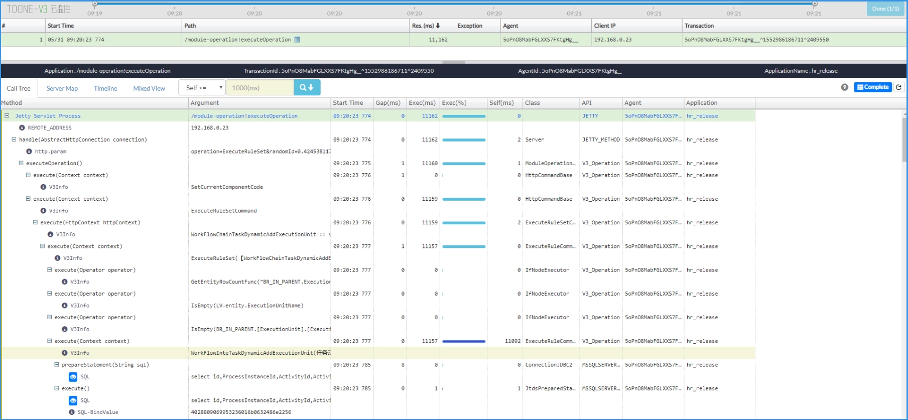The width and height of the screenshot is (908, 420).
Task: Open the Self >= filter dropdown
Action: (202, 88)
